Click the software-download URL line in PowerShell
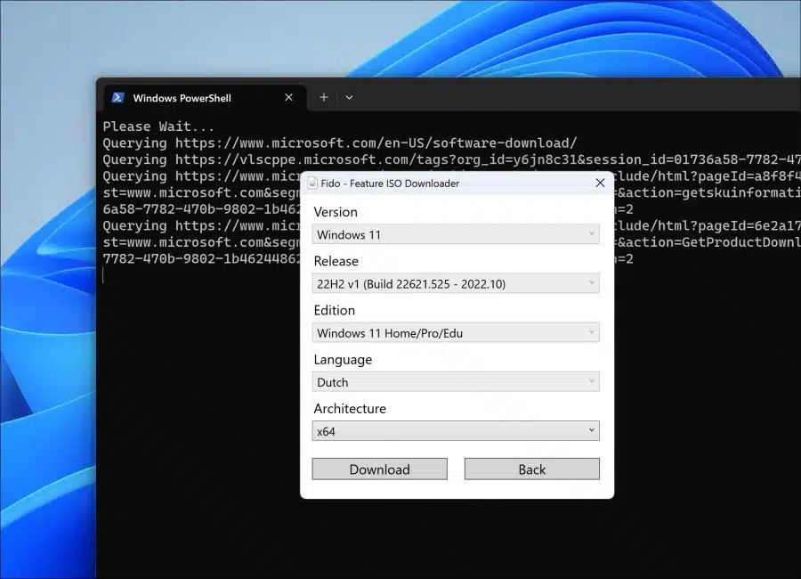Viewport: 801px width, 579px height. [x=340, y=143]
